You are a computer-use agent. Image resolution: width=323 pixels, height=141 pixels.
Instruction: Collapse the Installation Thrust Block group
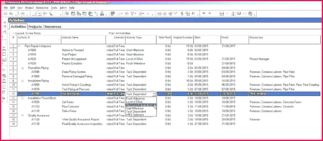[x=22, y=98]
